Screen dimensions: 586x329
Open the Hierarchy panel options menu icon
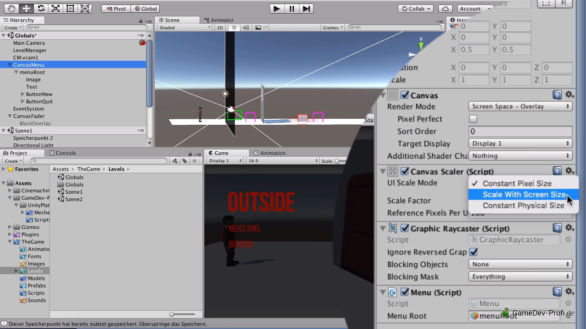(148, 21)
